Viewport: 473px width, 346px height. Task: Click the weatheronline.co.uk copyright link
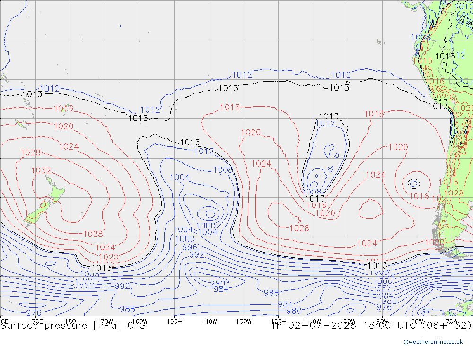point(433,341)
